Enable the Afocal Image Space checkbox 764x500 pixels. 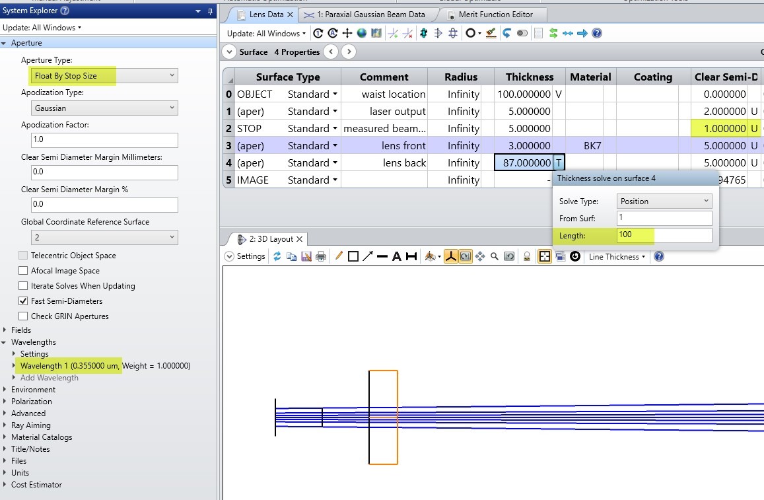pos(24,271)
